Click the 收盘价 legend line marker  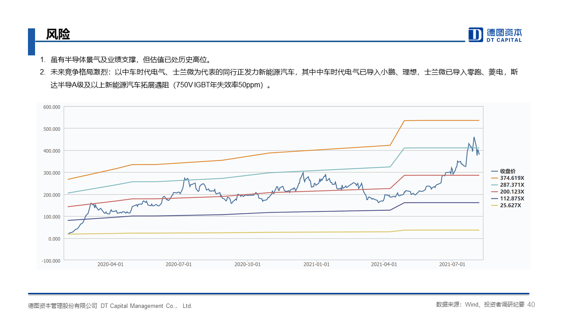click(x=494, y=171)
